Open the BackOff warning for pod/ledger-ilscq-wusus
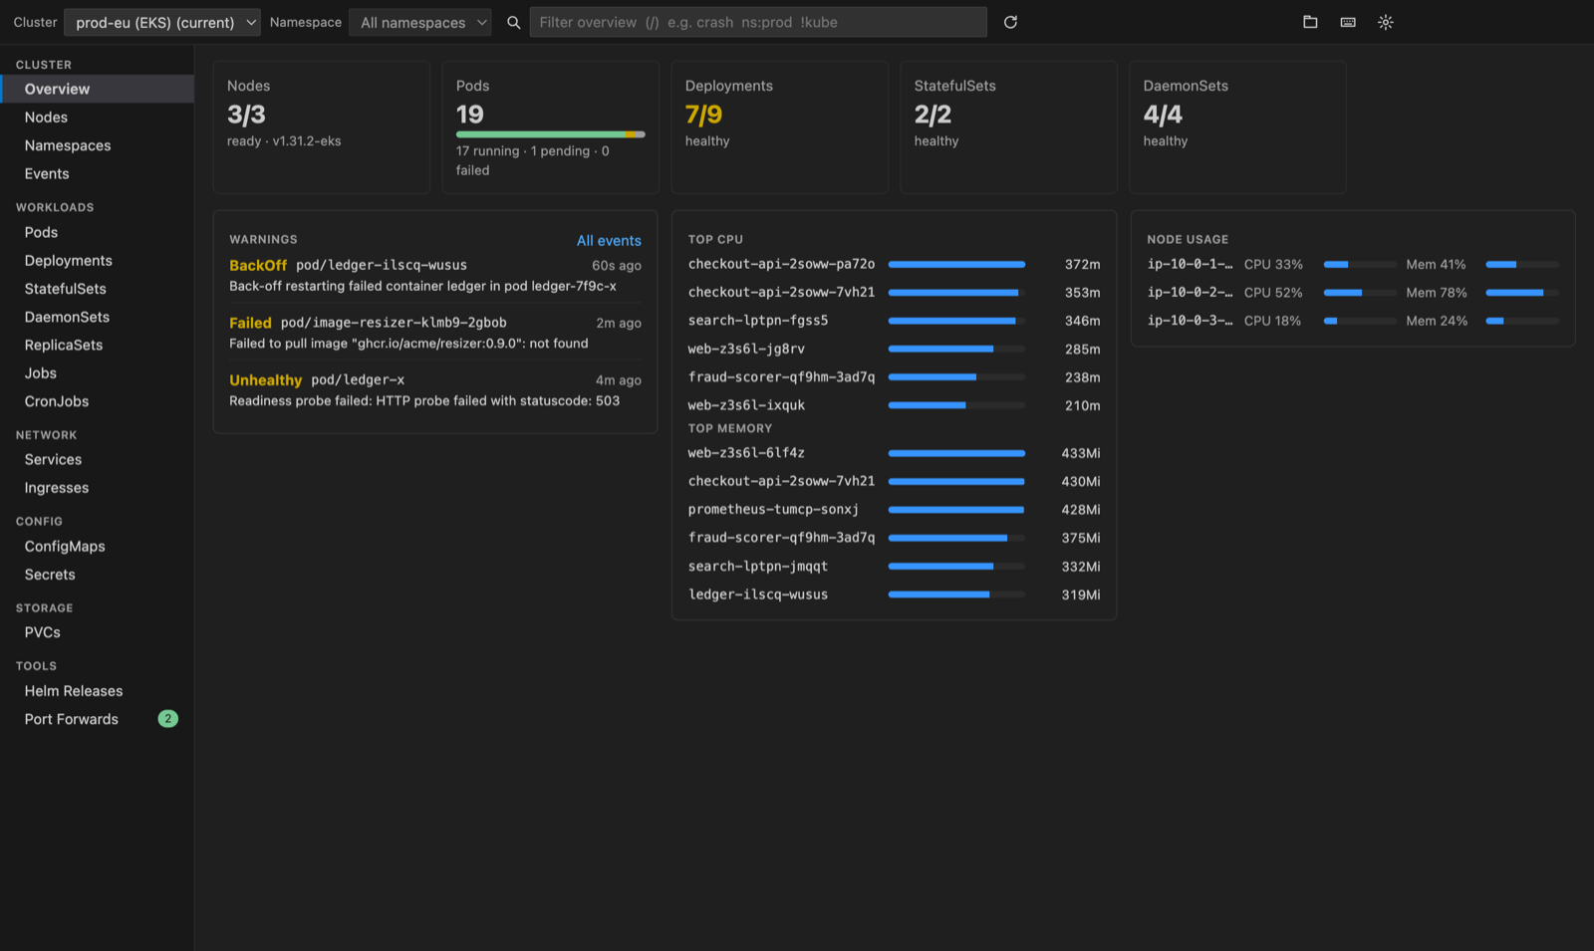1594x951 pixels. click(x=435, y=275)
